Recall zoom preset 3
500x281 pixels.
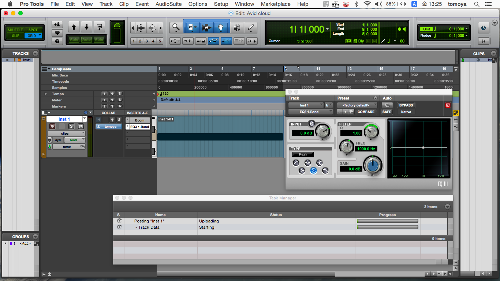tap(147, 41)
